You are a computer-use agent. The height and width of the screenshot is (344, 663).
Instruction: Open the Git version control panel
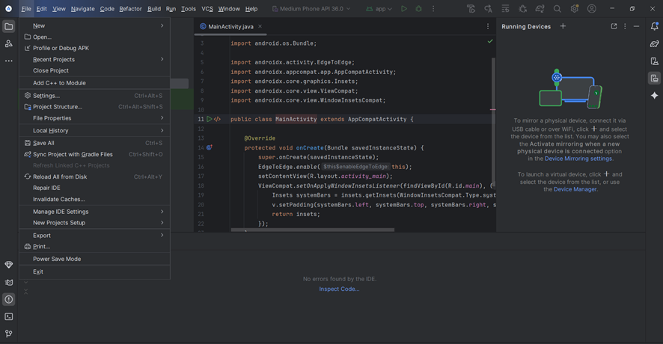(9, 334)
